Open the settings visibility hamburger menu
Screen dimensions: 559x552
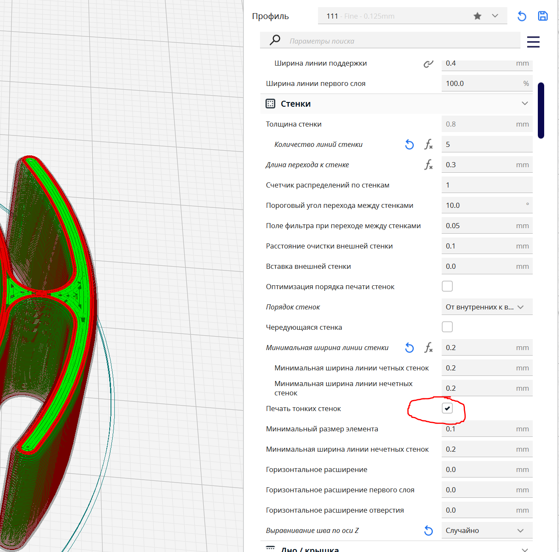tap(533, 41)
